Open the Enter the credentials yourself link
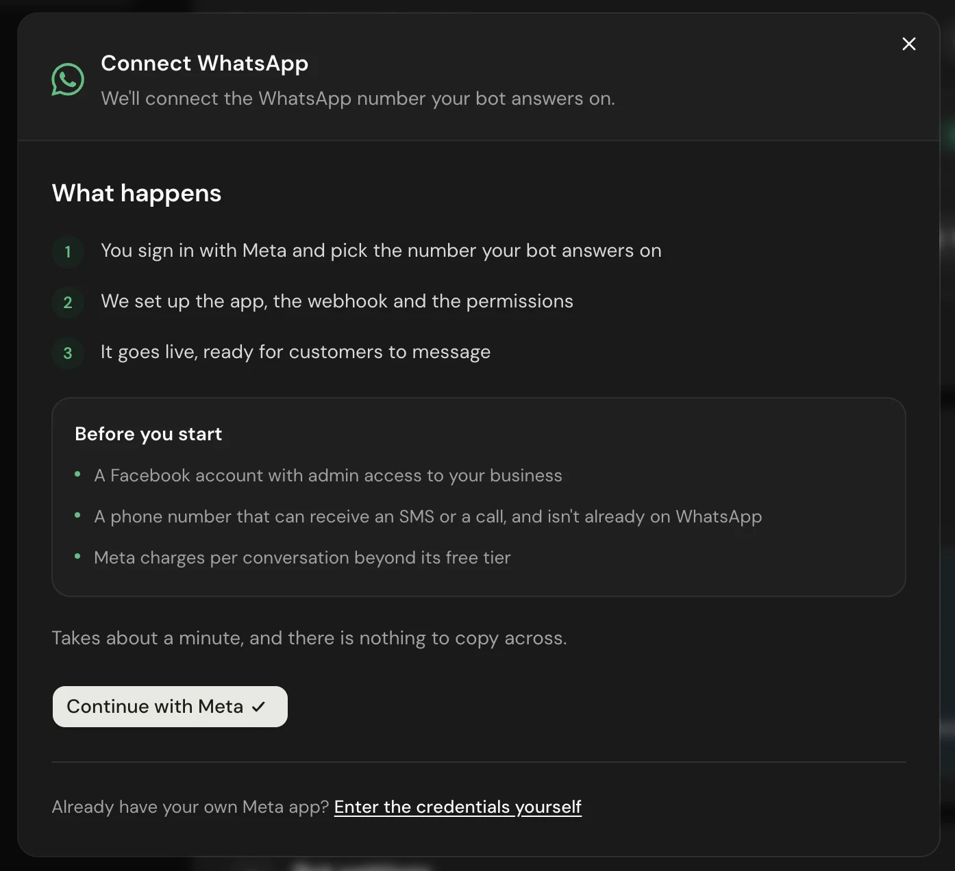The width and height of the screenshot is (955, 871). coord(458,807)
